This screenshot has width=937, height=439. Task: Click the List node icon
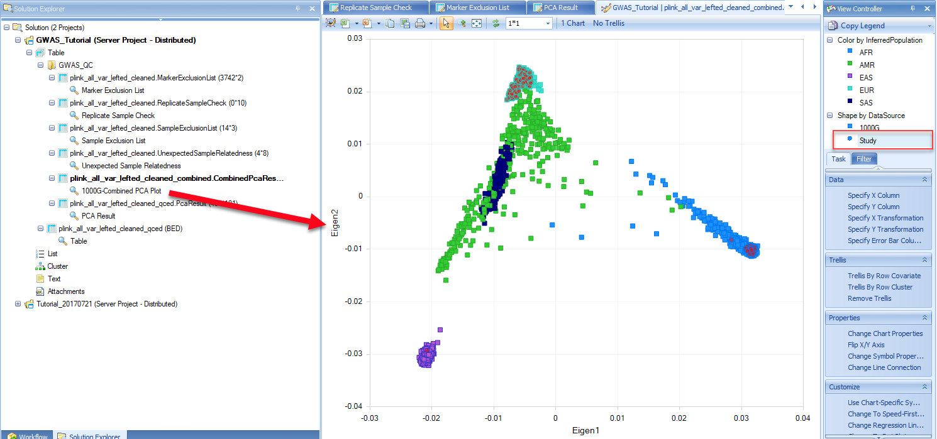(40, 254)
